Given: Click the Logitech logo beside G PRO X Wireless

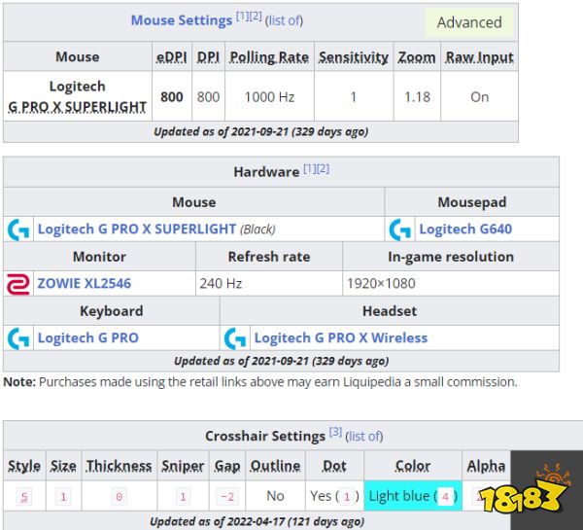Looking at the screenshot, I should pos(235,338).
